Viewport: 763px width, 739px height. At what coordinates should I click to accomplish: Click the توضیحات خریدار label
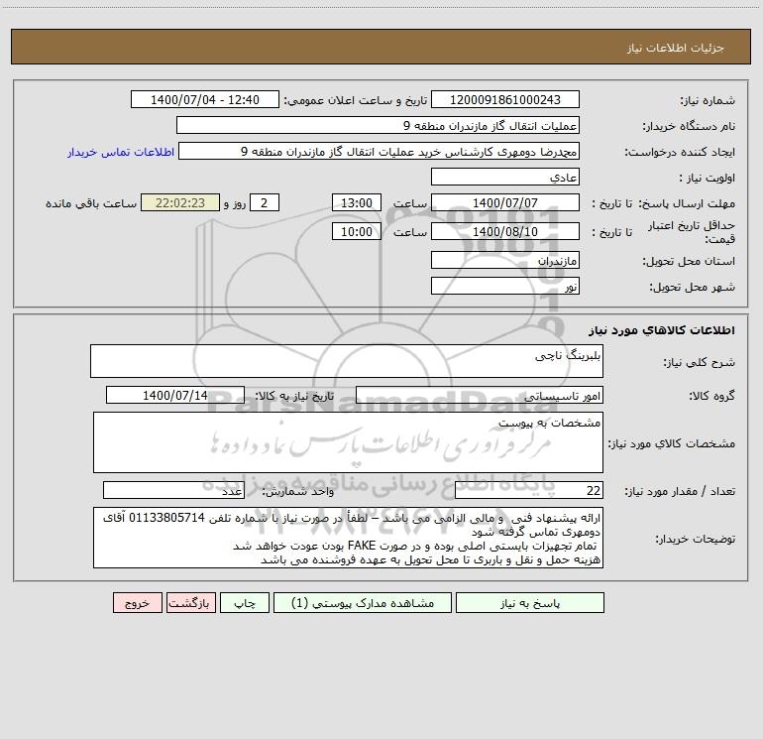click(x=696, y=539)
